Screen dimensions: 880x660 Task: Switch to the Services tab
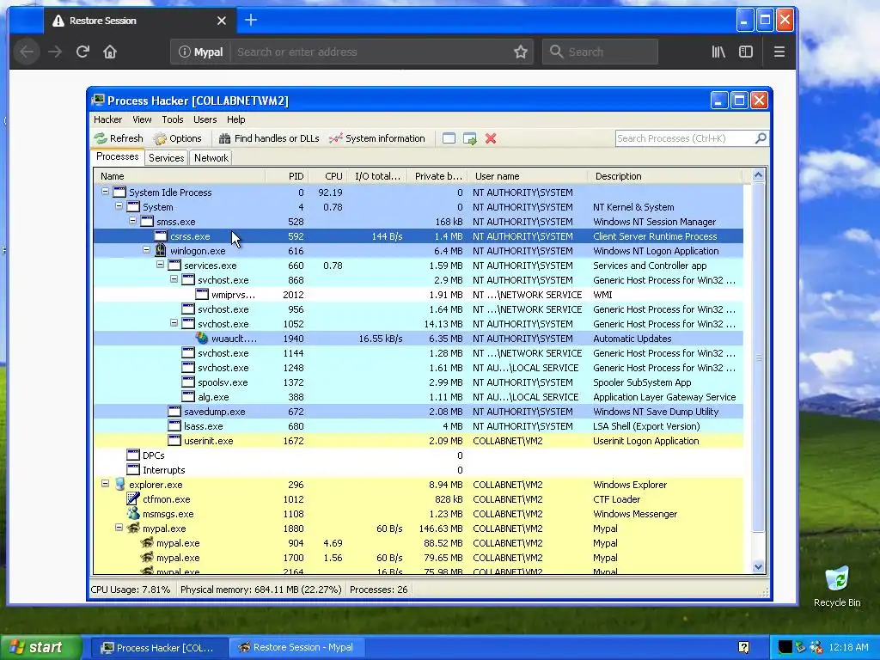pyautogui.click(x=166, y=158)
